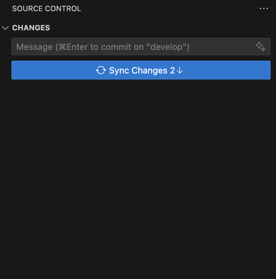The image size is (276, 279).
Task: Focus the commit message input box
Action: tap(141, 46)
